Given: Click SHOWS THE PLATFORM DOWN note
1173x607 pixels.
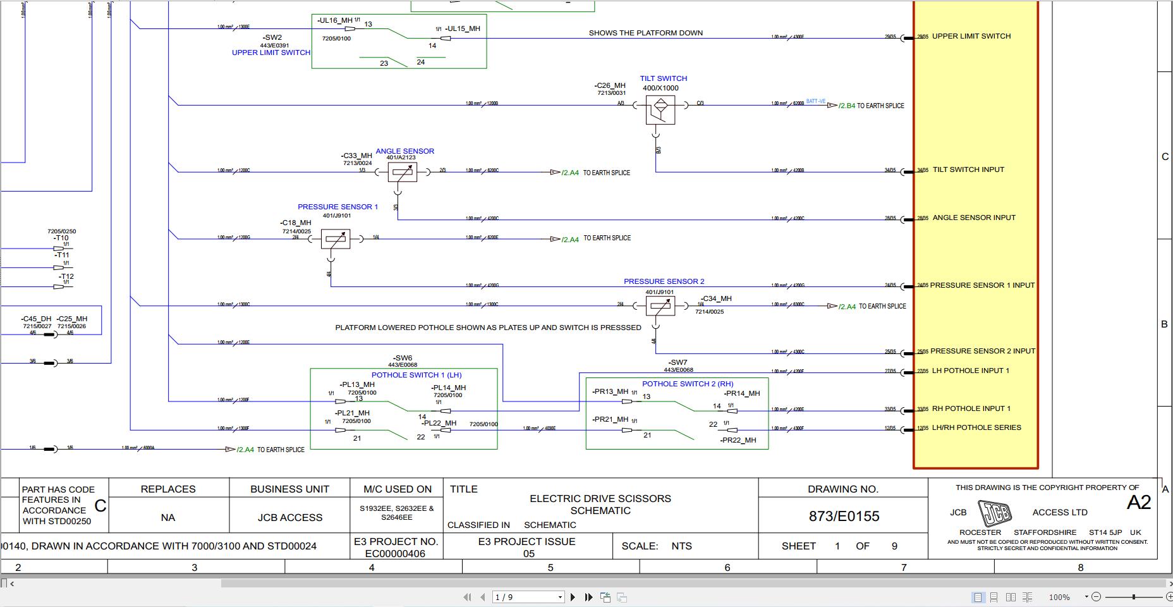Looking at the screenshot, I should pyautogui.click(x=645, y=33).
